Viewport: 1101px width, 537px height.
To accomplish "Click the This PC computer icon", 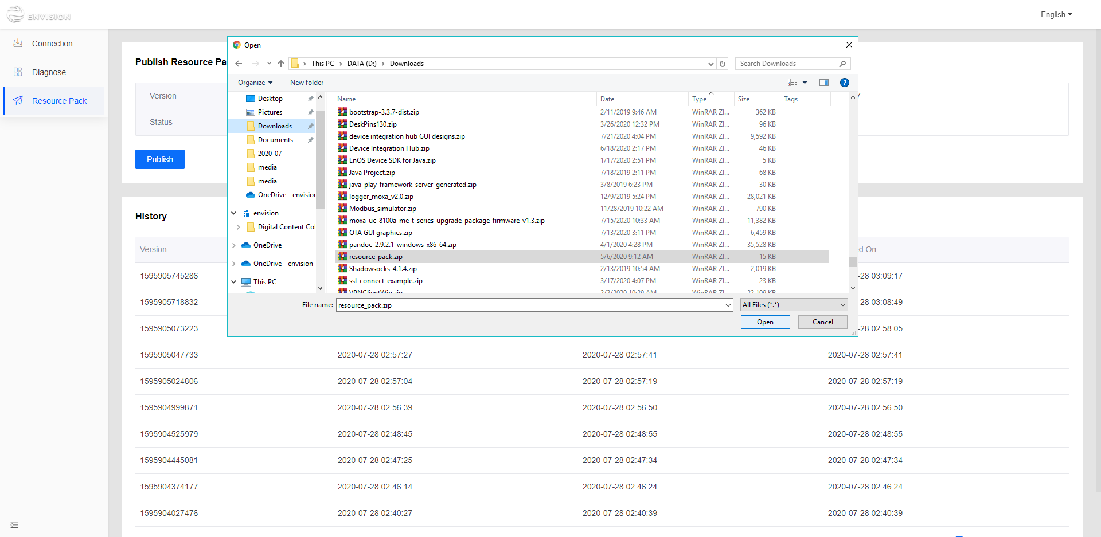I will pos(246,282).
